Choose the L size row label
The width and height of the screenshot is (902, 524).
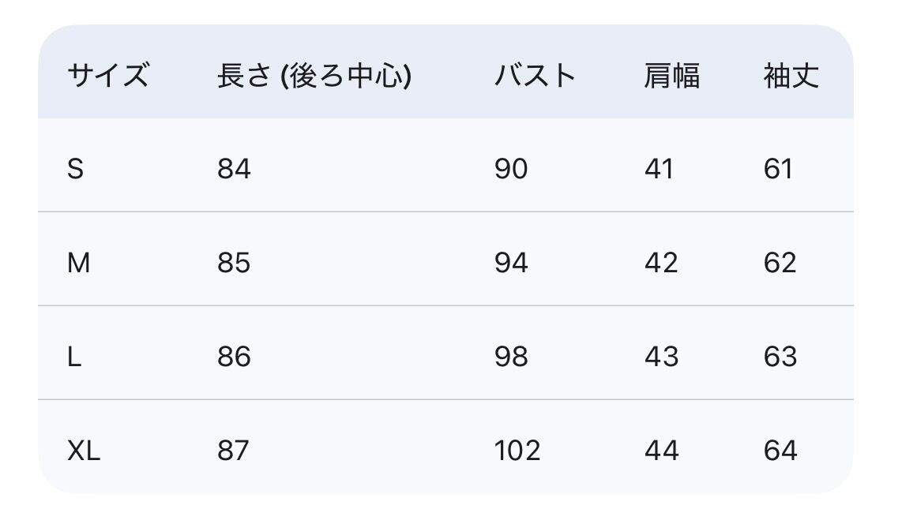pyautogui.click(x=74, y=357)
